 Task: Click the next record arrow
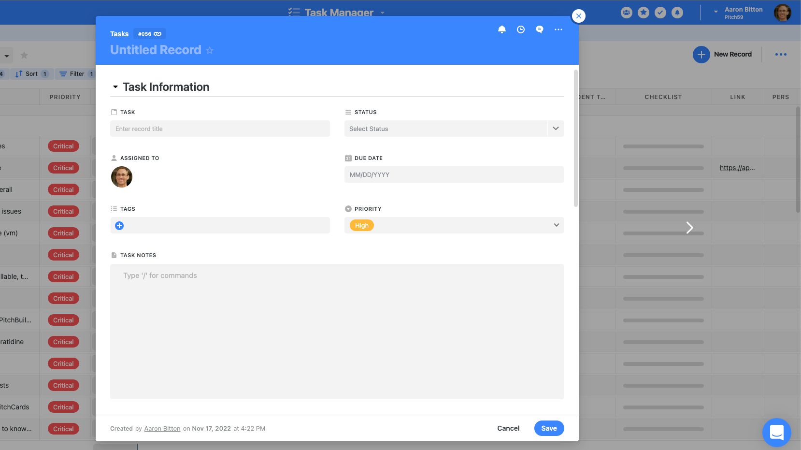tap(689, 228)
